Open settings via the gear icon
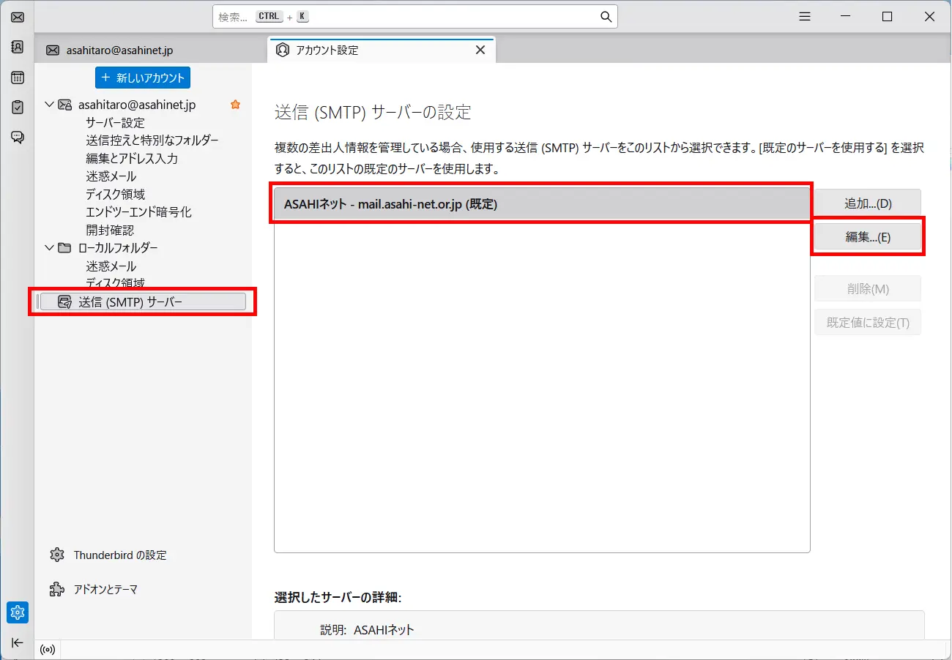 point(17,612)
